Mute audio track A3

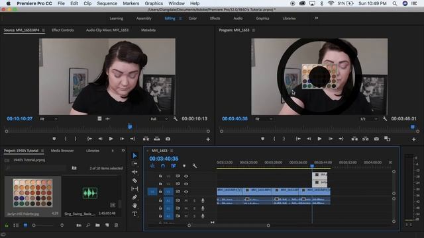(x=186, y=216)
